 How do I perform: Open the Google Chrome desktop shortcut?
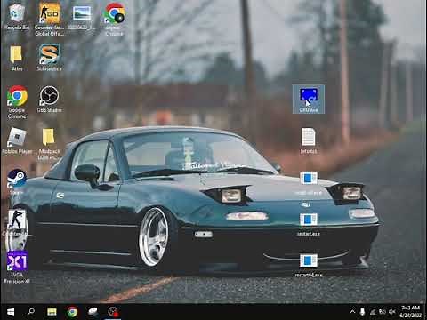(x=17, y=102)
